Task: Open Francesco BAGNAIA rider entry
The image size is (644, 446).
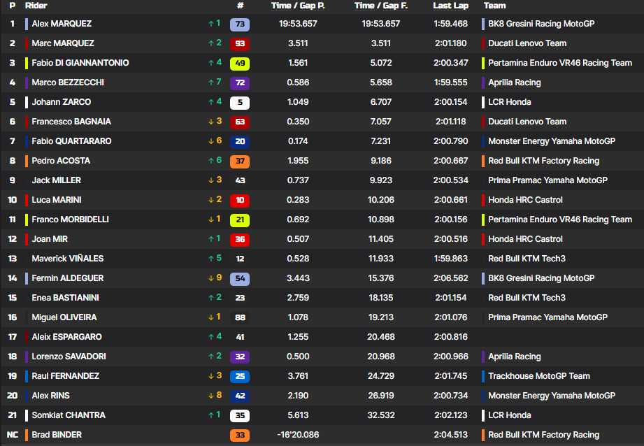Action: point(71,122)
